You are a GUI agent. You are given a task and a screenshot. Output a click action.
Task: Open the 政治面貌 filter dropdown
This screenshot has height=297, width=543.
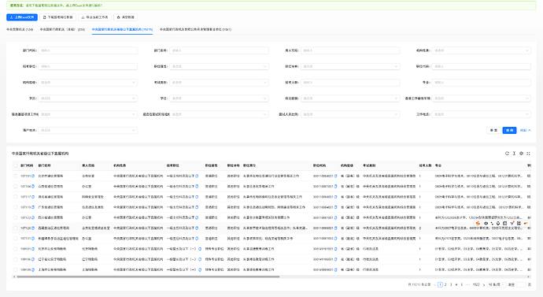click(350, 98)
